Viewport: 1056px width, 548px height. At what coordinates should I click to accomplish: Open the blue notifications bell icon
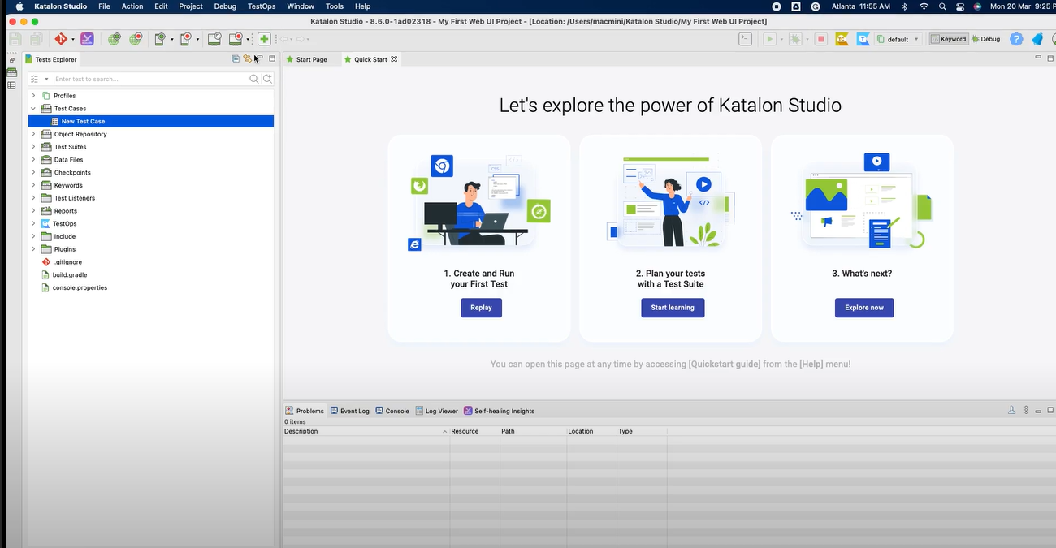point(1037,39)
